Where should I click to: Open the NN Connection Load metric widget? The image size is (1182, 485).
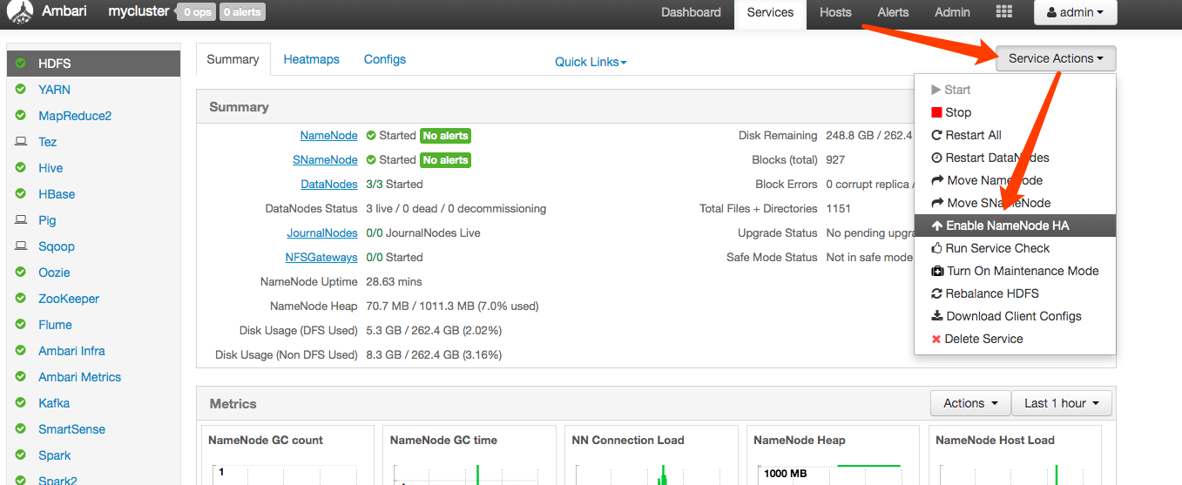[651, 455]
